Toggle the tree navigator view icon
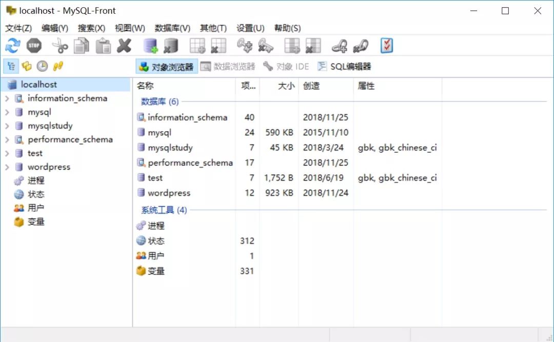The width and height of the screenshot is (554, 342). pyautogui.click(x=11, y=66)
